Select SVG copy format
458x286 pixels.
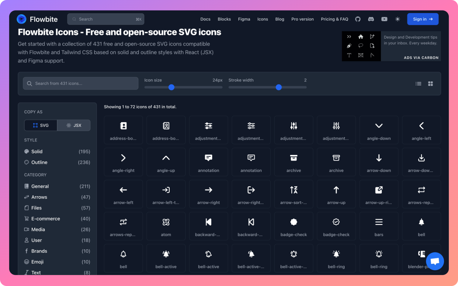41,125
